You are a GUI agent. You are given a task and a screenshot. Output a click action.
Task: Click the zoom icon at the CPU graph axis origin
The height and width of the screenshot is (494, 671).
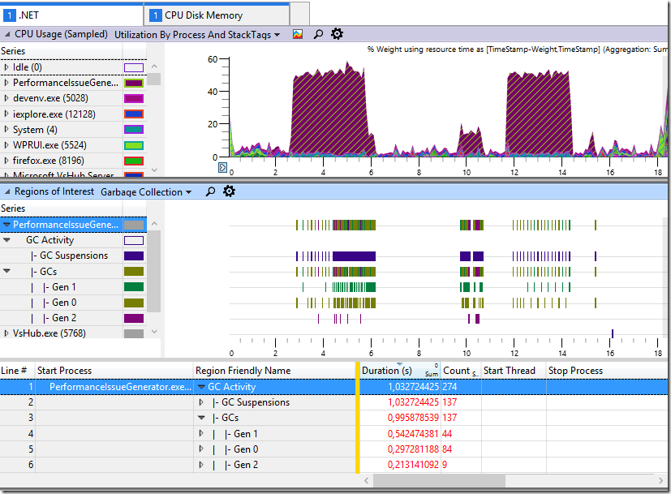tap(222, 168)
